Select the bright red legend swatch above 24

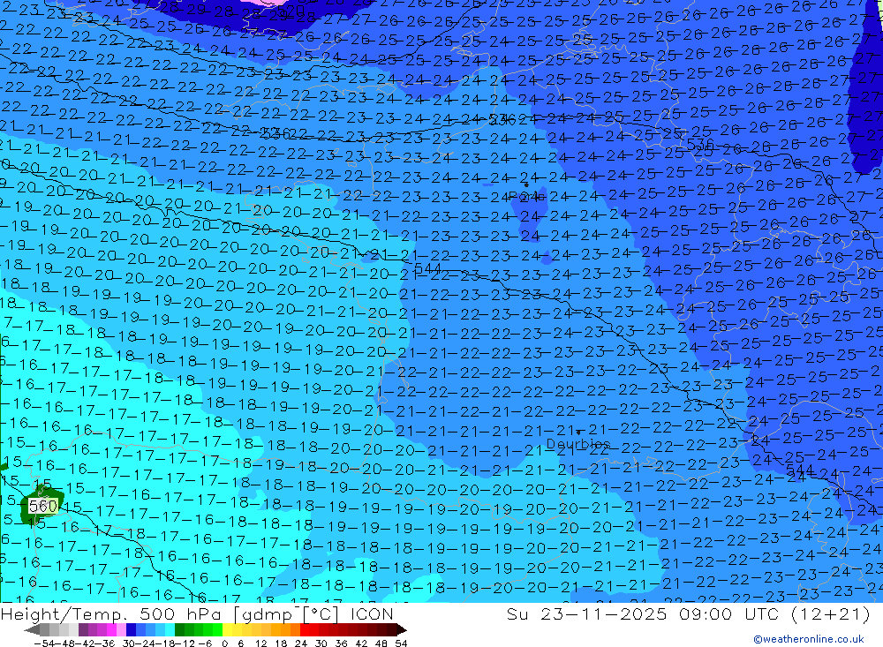(306, 629)
